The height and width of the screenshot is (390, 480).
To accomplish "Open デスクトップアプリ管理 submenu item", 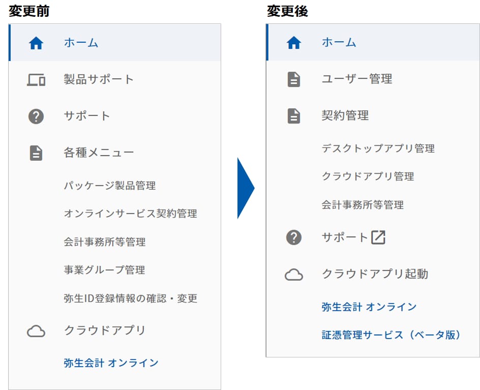I will pyautogui.click(x=378, y=148).
